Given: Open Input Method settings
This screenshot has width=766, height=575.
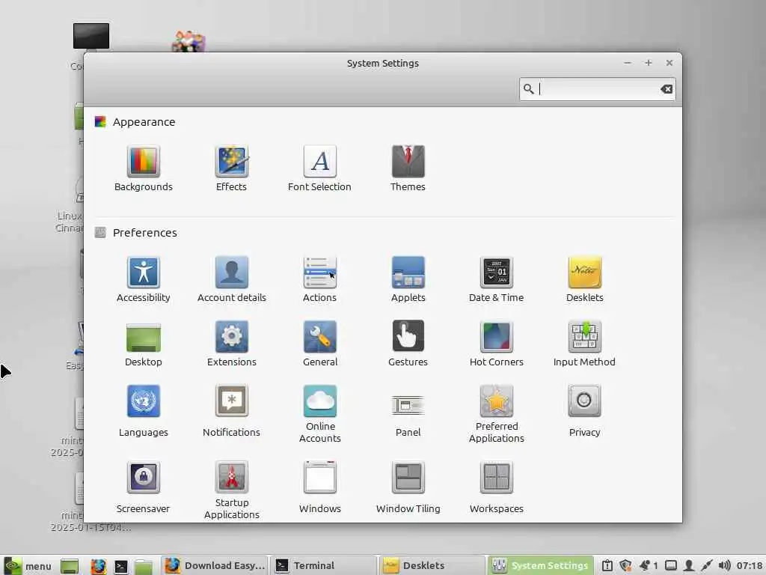Looking at the screenshot, I should [x=584, y=344].
